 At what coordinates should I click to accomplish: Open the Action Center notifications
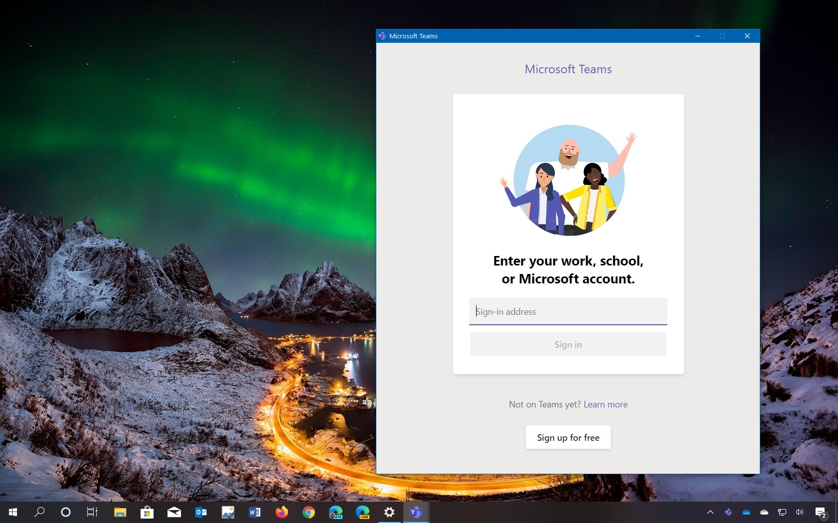coord(821,512)
